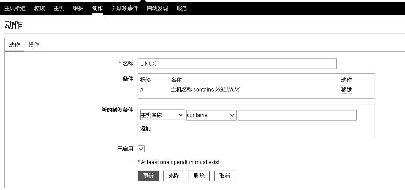Screen dimensions: 405x190
Task: Switch to the 动作 form tab
Action: click(x=15, y=45)
